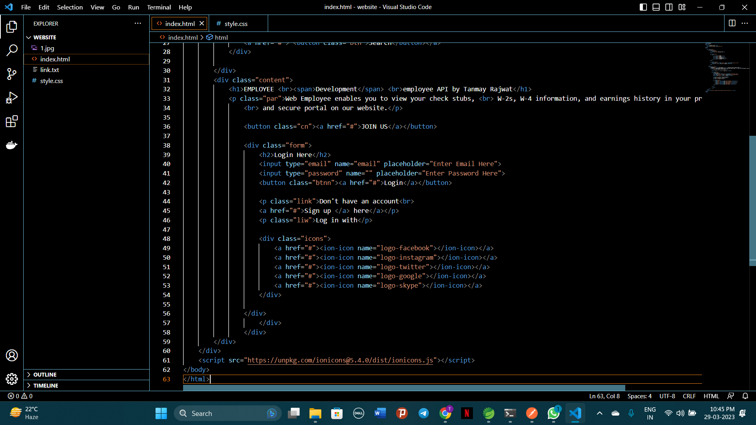The image size is (756, 425).
Task: Toggle the Primary Side Bar
Action: (x=643, y=7)
